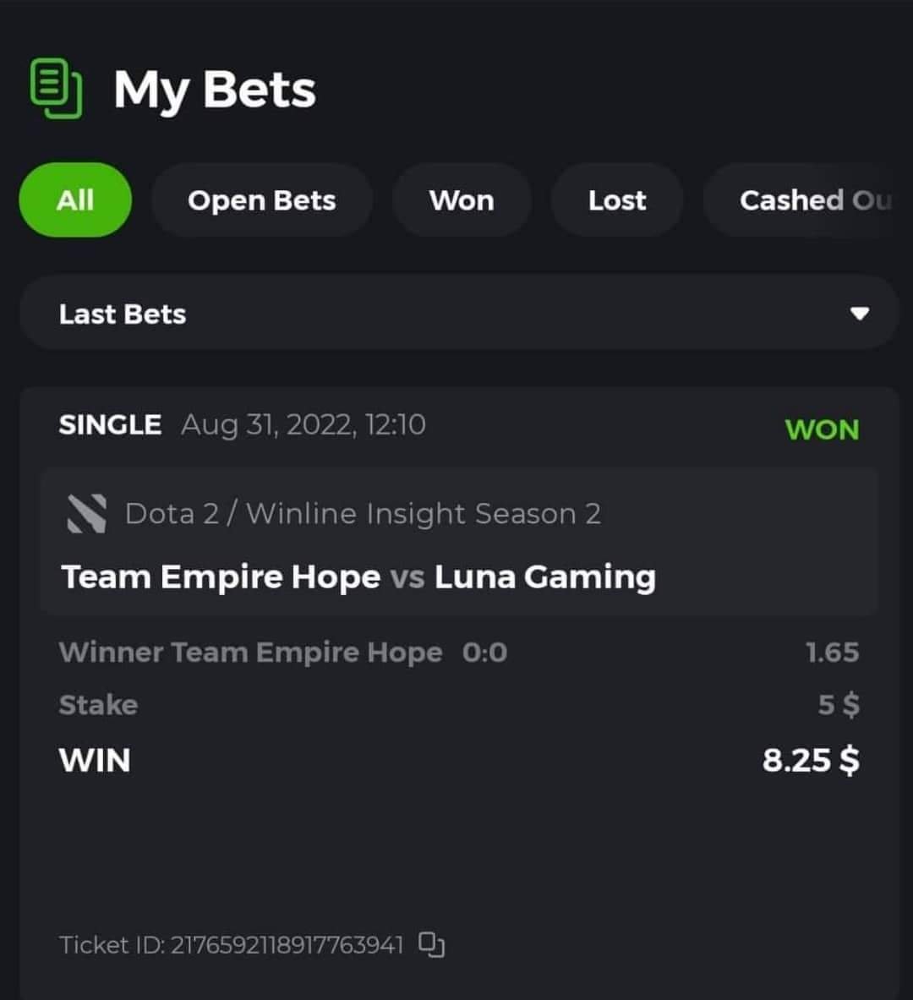
Task: Click the Winner Team Empire Hope selection
Action: click(250, 652)
